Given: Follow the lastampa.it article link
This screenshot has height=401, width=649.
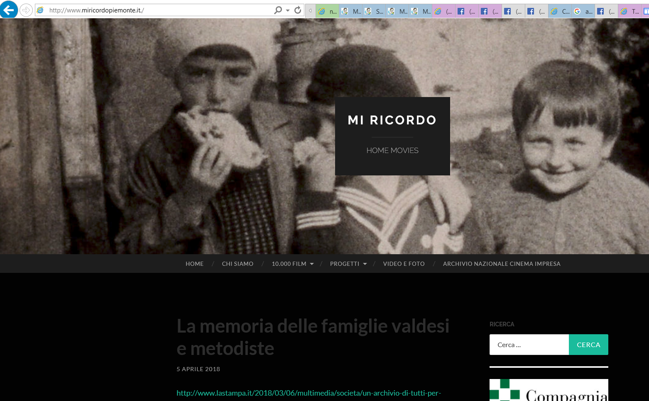Looking at the screenshot, I should tap(309, 393).
